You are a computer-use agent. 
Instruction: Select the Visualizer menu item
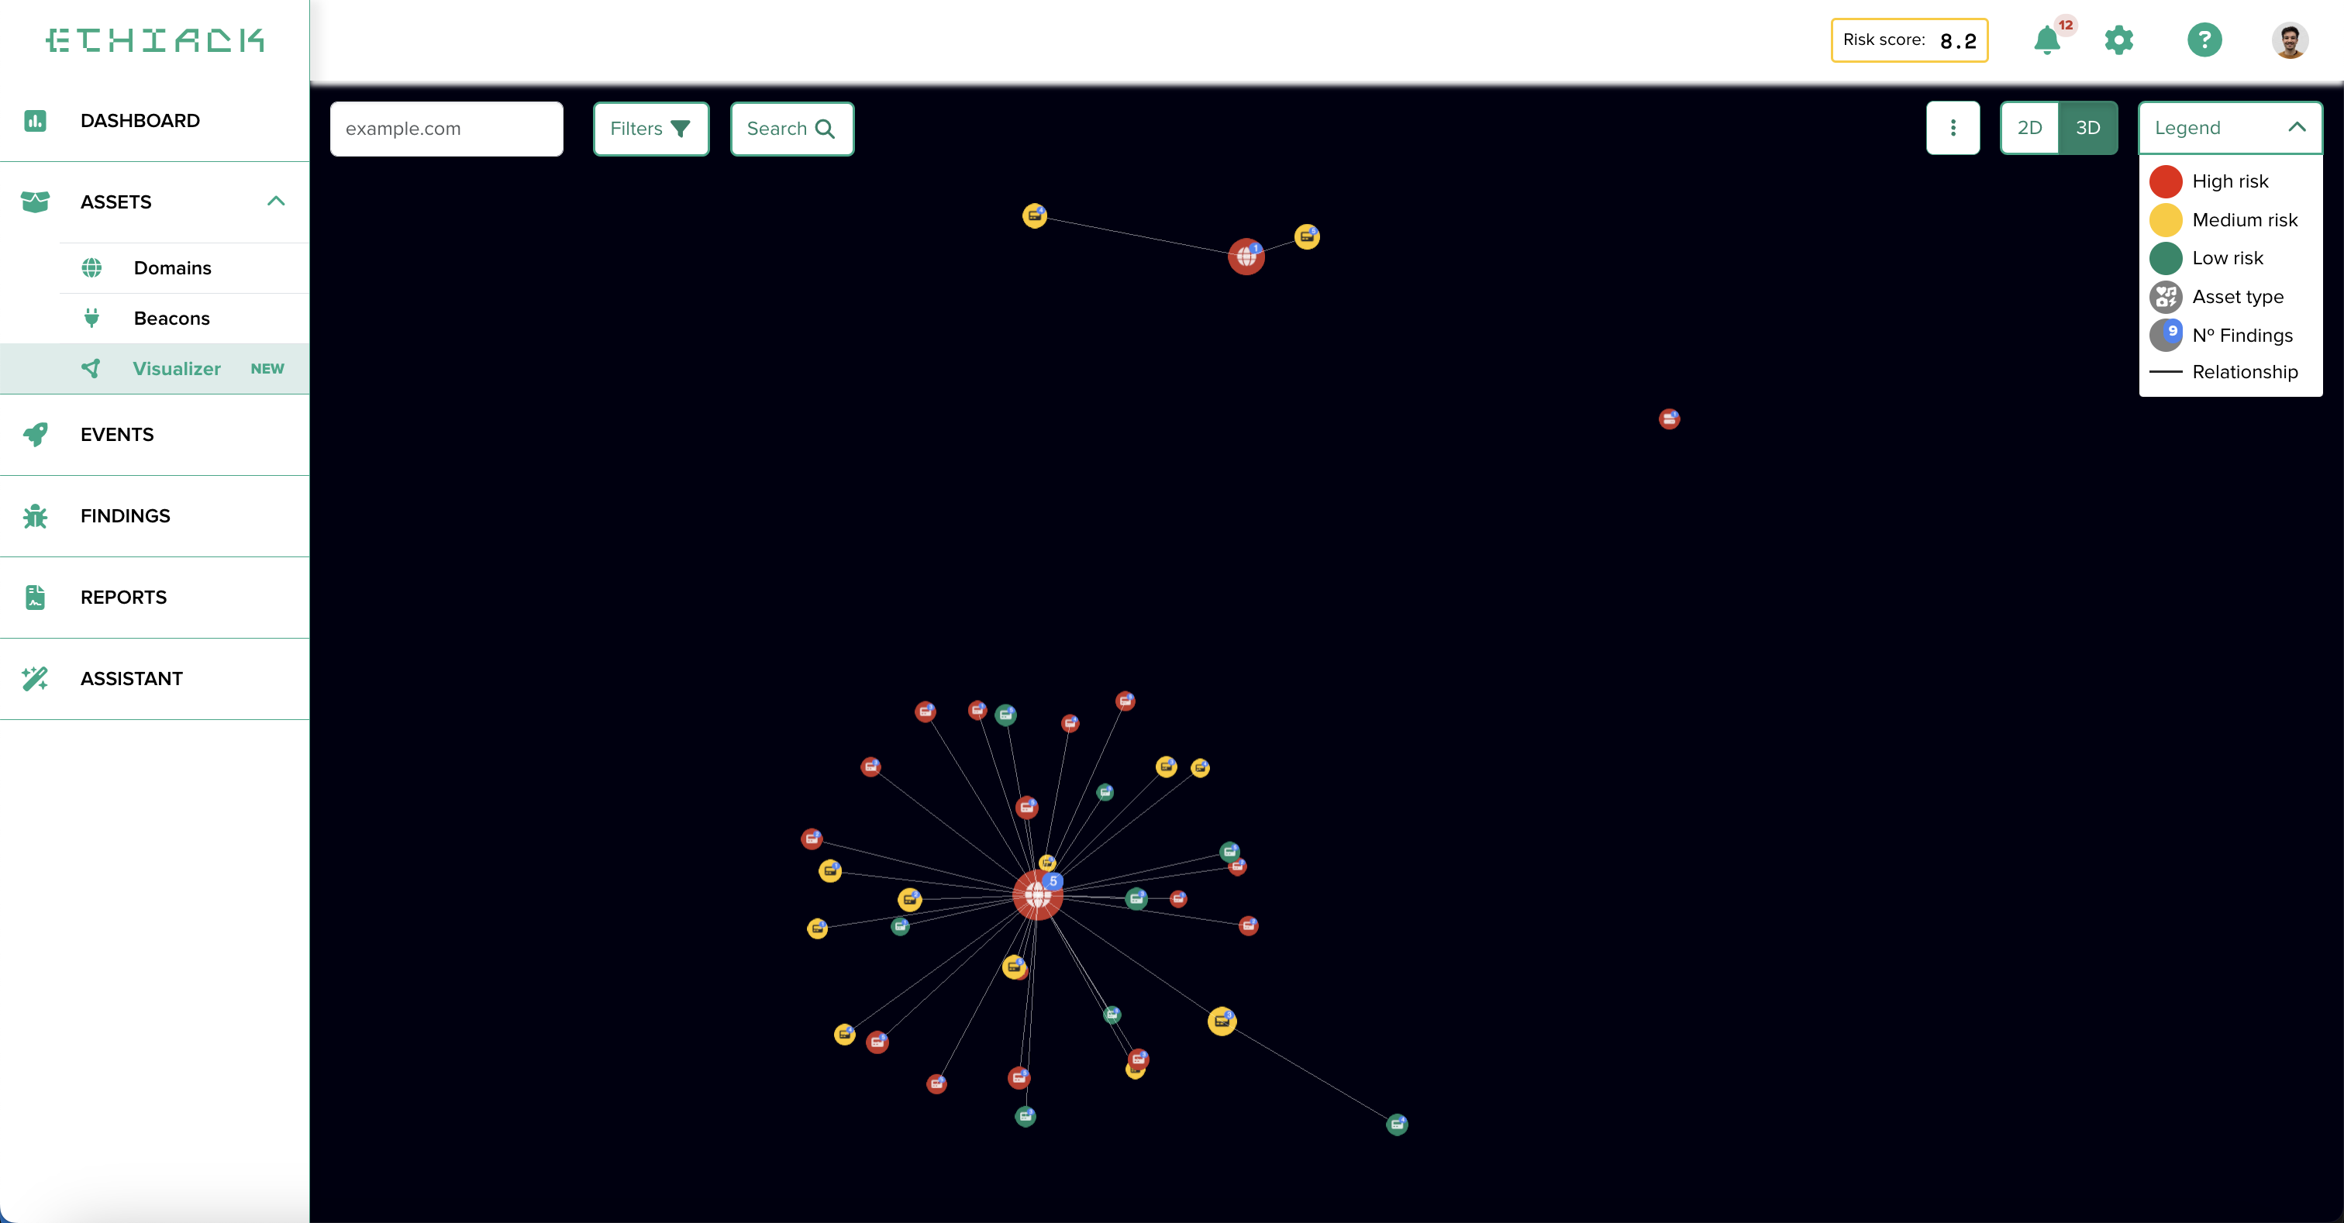pos(155,369)
